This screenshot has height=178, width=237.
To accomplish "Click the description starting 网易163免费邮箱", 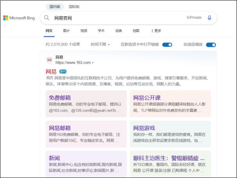I will point(84,137).
